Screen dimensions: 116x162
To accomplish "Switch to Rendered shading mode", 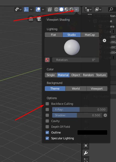I will pyautogui.click(x=71, y=9).
